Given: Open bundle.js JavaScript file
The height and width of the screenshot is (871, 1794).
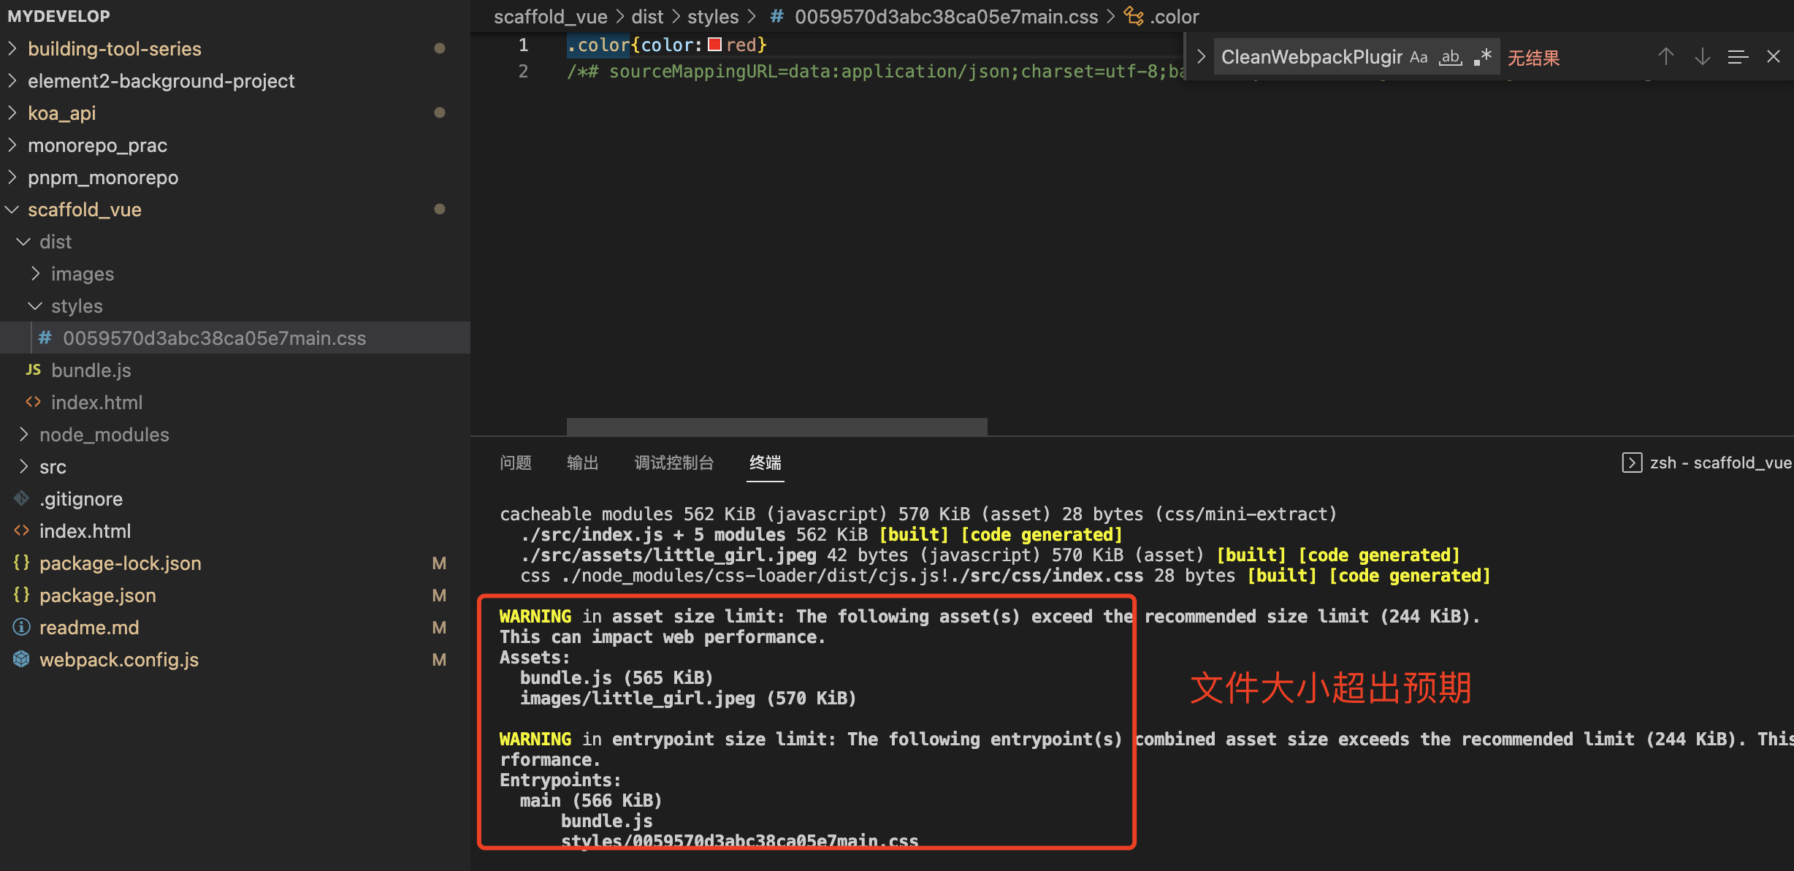Looking at the screenshot, I should 91,370.
